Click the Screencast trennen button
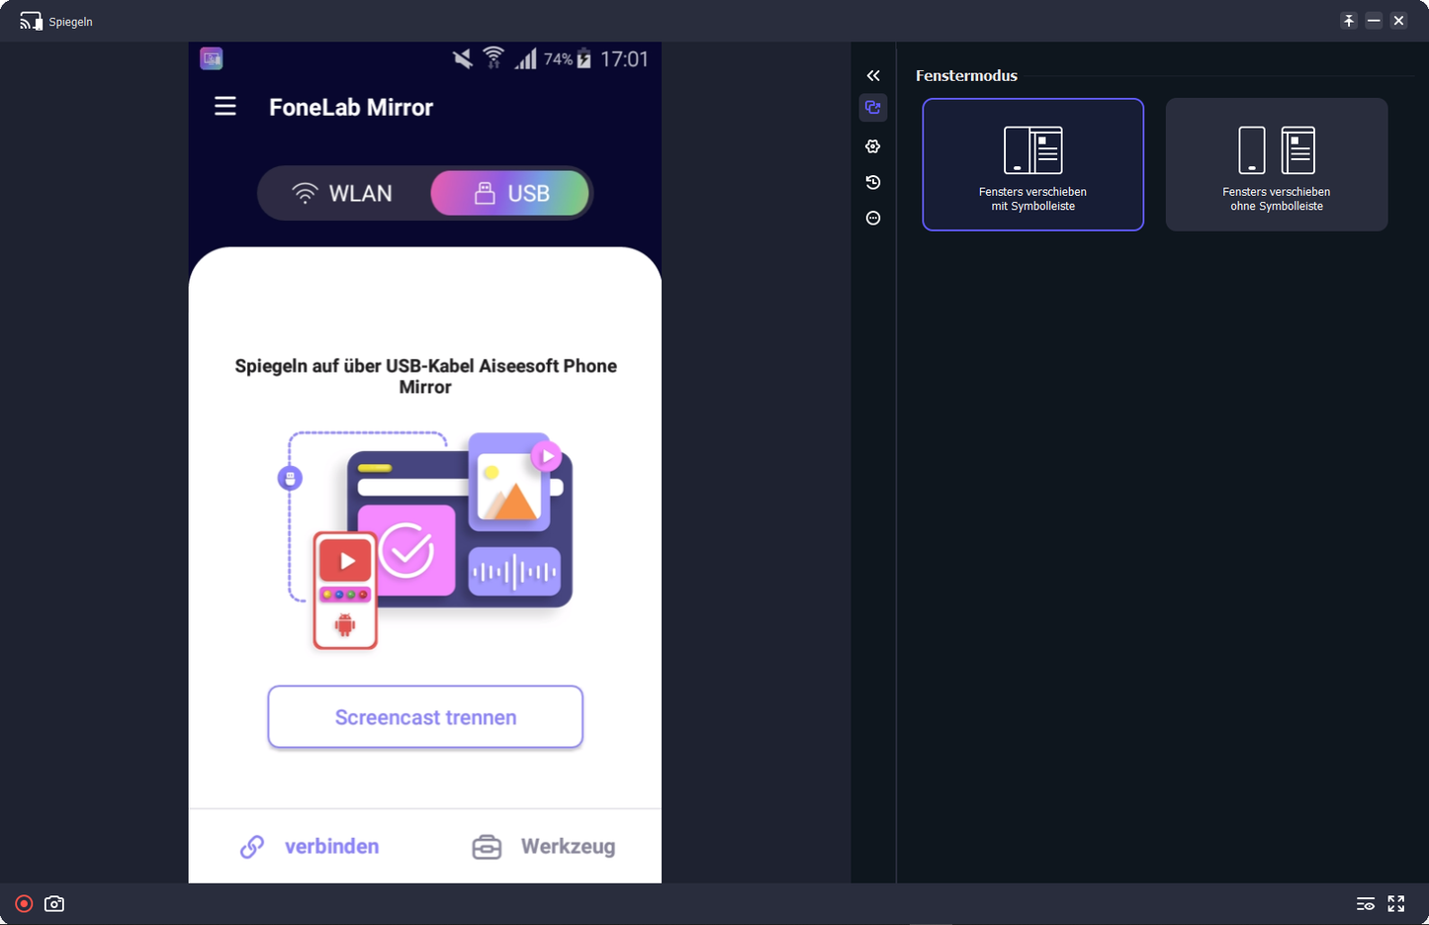 pos(425,717)
